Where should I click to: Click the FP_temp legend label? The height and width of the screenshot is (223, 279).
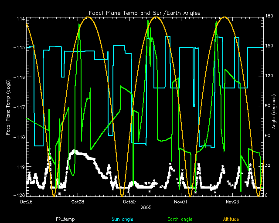(63, 219)
